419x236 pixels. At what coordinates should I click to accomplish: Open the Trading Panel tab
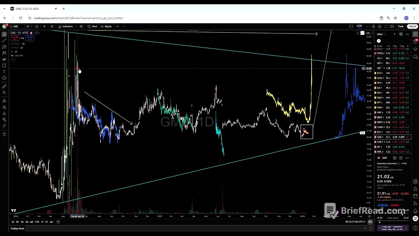pyautogui.click(x=17, y=228)
